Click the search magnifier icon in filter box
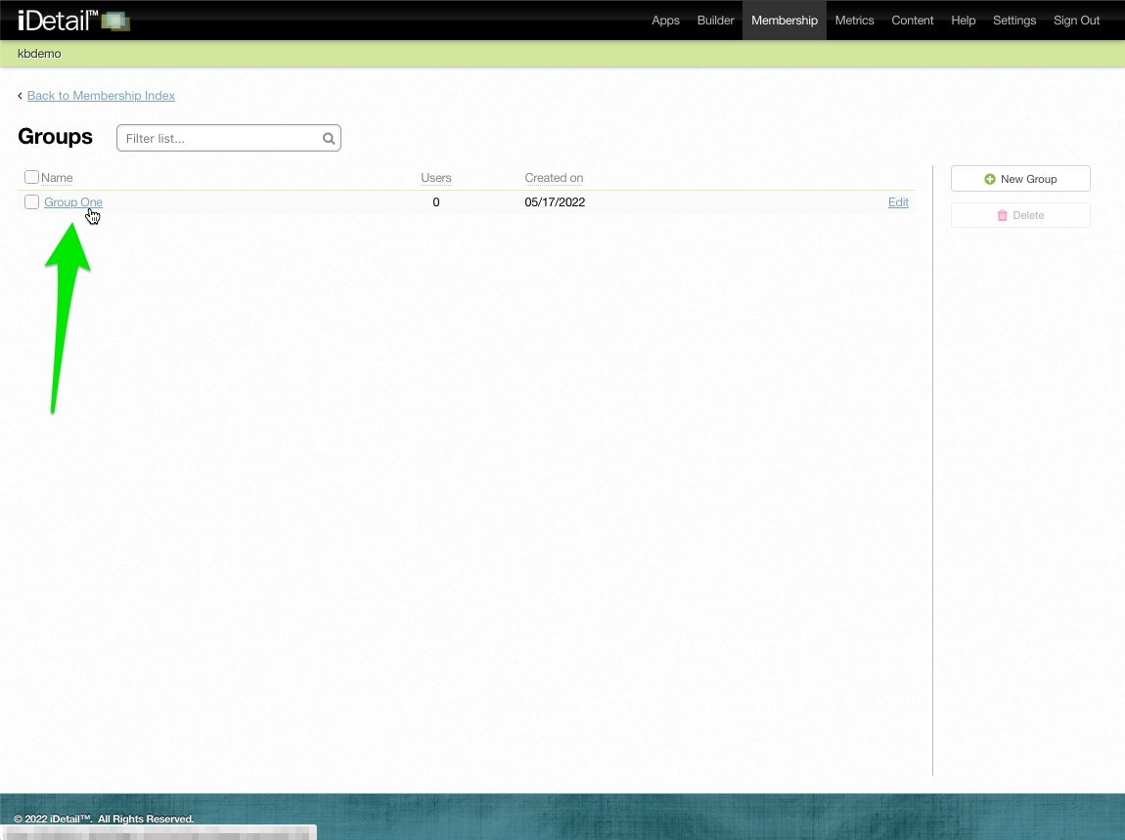1125x840 pixels. pos(329,139)
